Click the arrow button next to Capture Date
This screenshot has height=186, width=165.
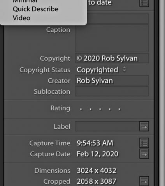point(144,154)
